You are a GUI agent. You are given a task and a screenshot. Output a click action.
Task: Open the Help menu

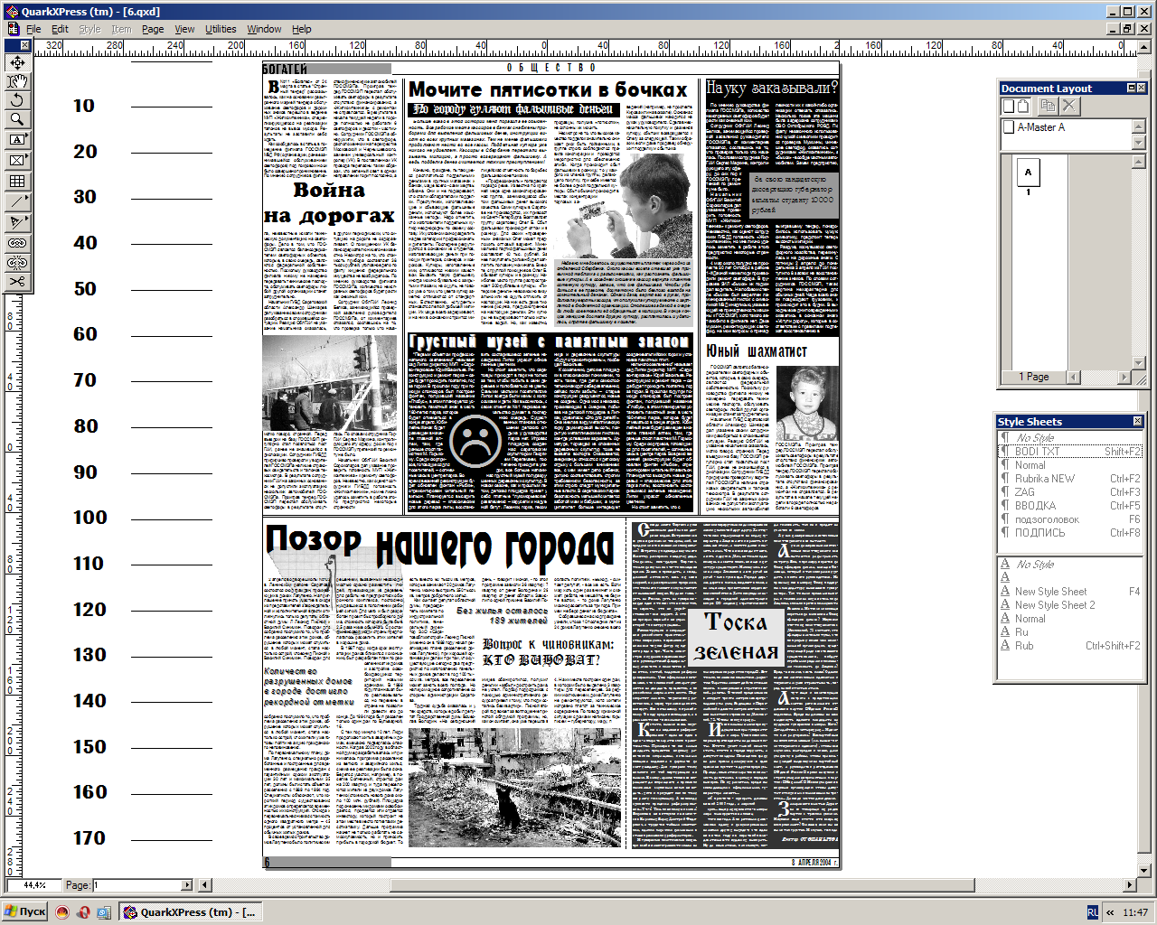[x=301, y=29]
